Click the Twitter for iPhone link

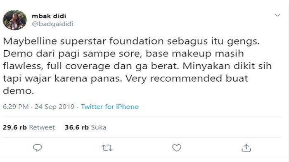point(110,107)
